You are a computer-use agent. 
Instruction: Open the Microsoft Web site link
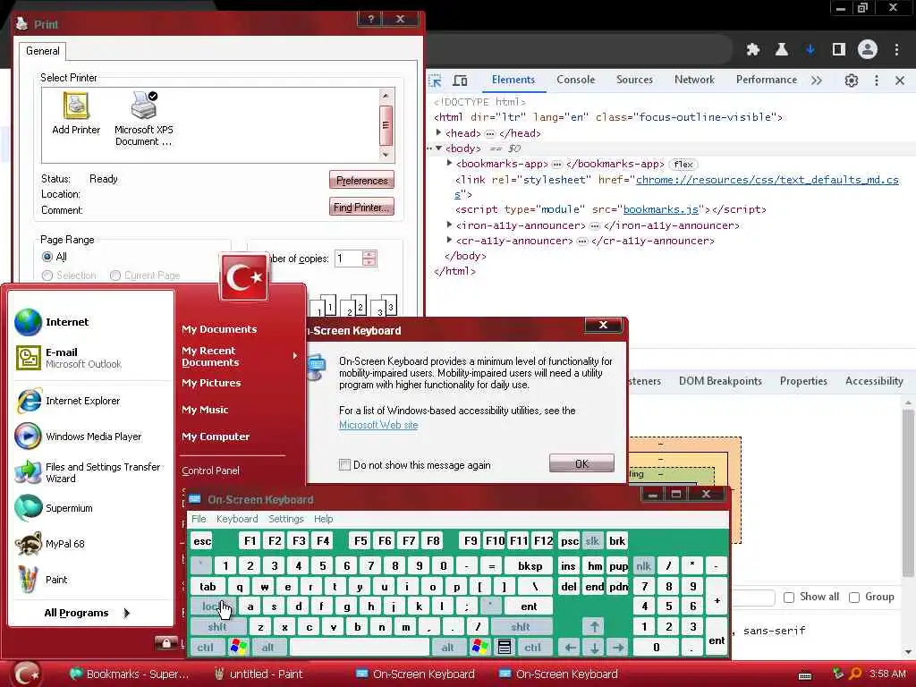point(378,425)
